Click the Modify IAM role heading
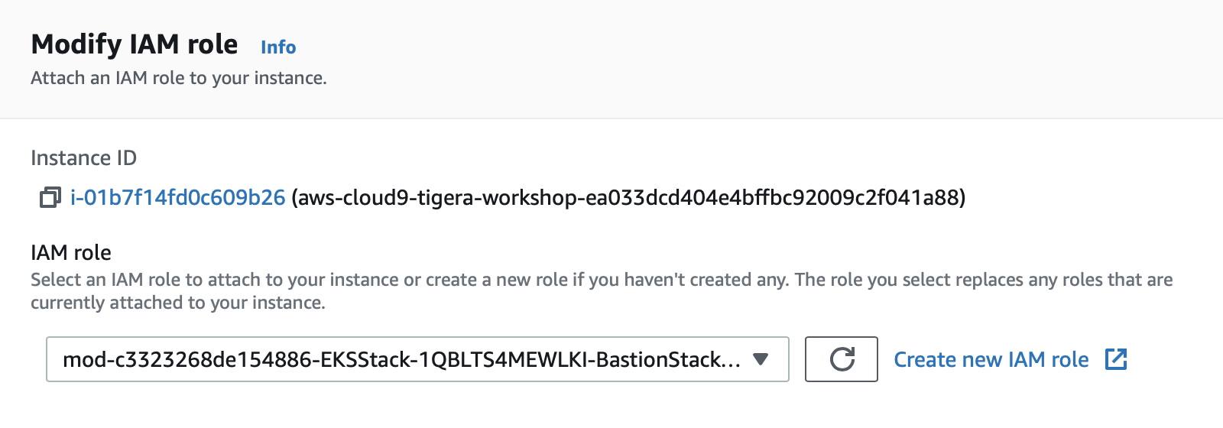 [x=135, y=44]
